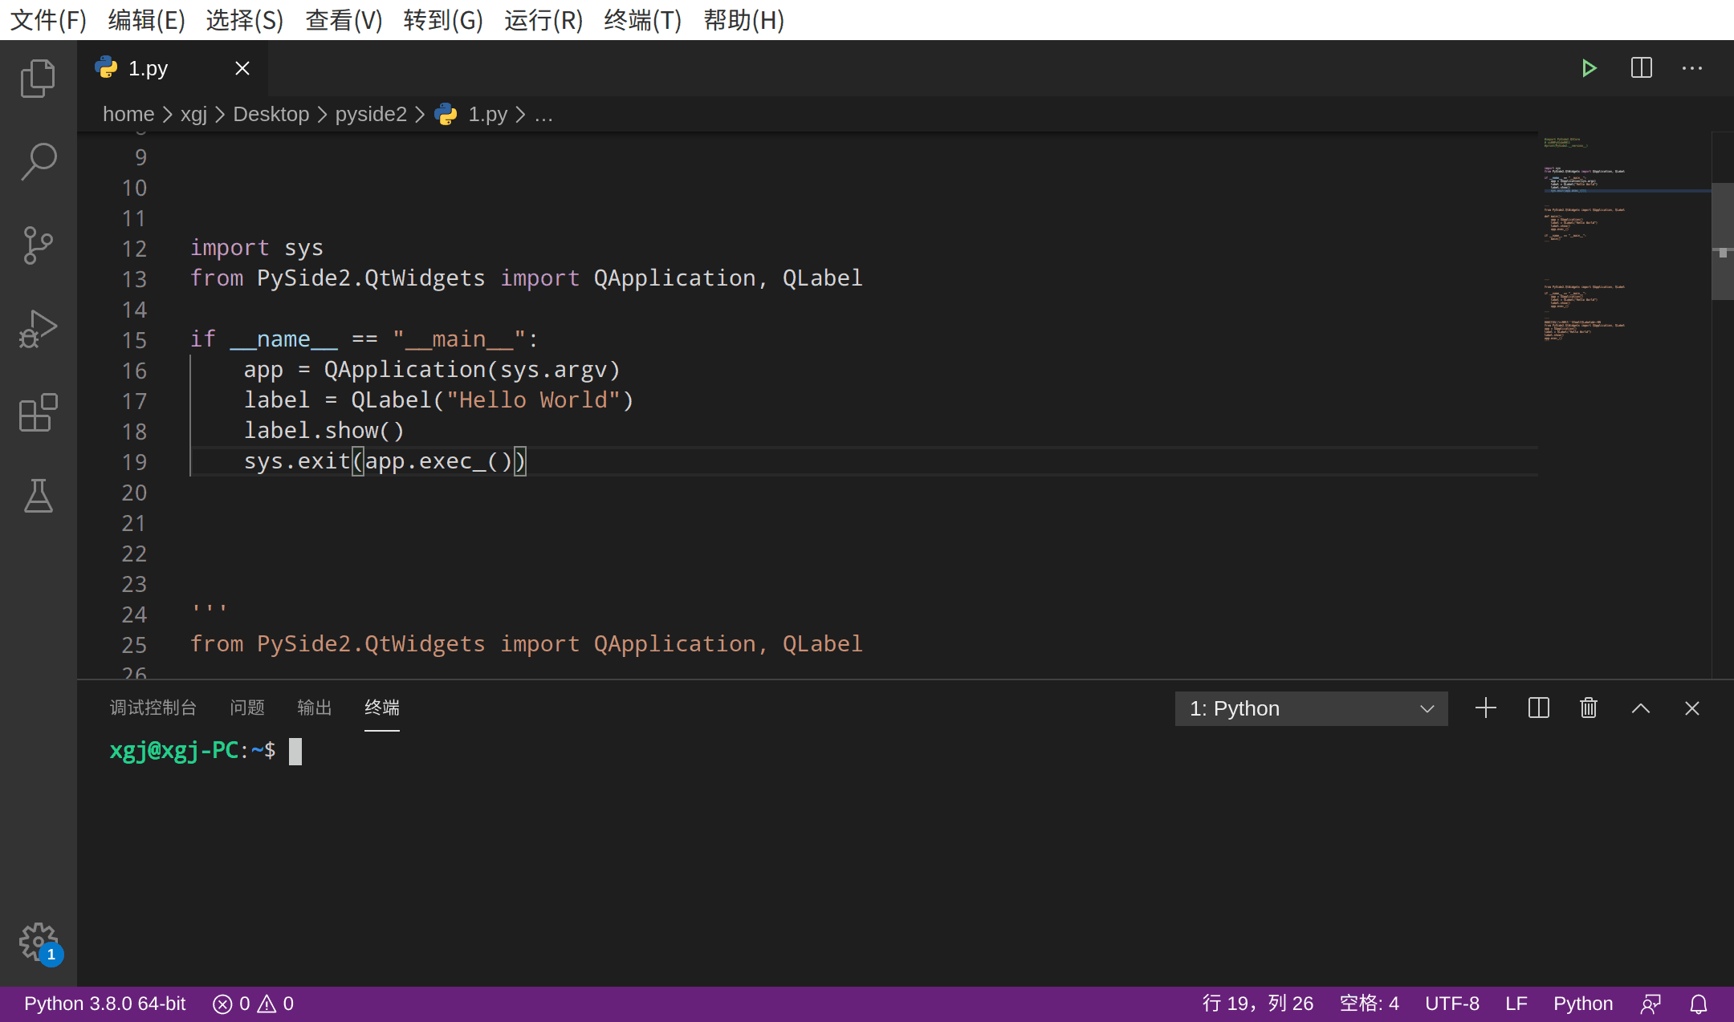Open the Testing flask icon view
Image resolution: width=1734 pixels, height=1022 pixels.
[x=38, y=496]
